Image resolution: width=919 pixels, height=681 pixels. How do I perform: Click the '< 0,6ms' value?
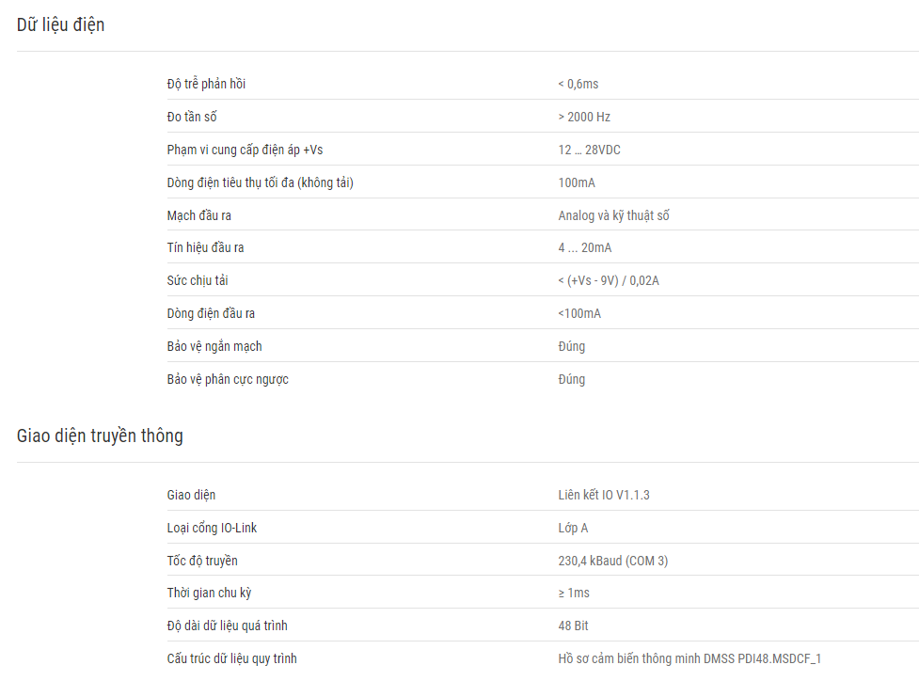click(578, 84)
